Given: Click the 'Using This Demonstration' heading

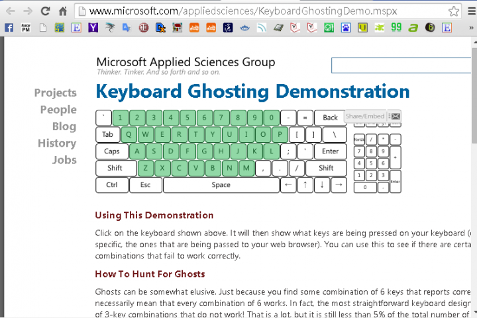Looking at the screenshot, I should (x=154, y=215).
